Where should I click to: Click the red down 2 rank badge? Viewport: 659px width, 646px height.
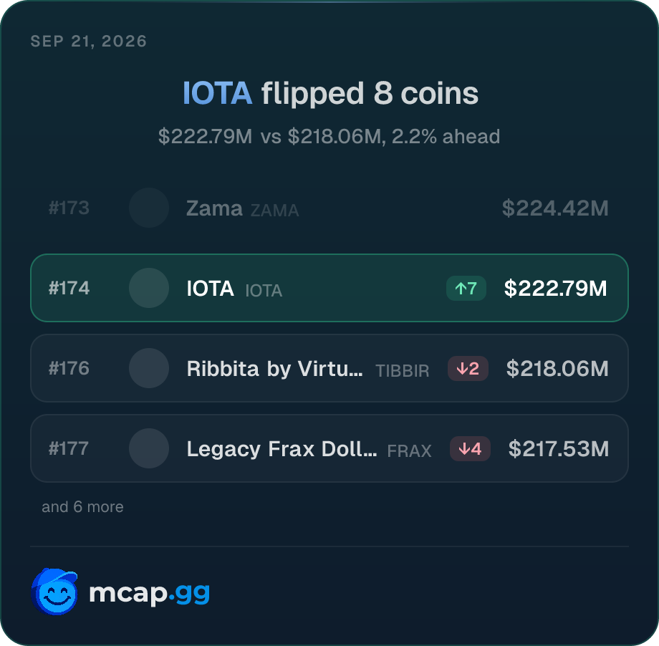coord(468,369)
